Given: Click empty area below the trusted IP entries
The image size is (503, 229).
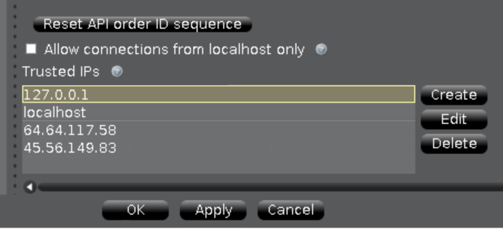Looking at the screenshot, I should pos(218,165).
